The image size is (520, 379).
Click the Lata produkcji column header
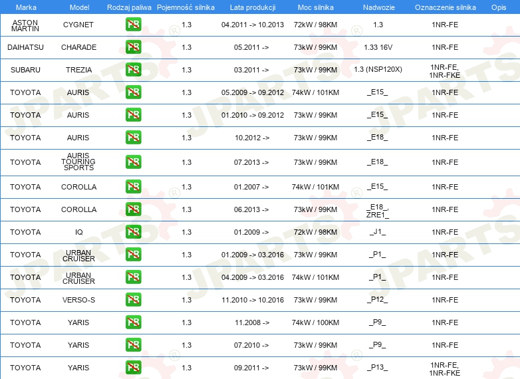[253, 7]
